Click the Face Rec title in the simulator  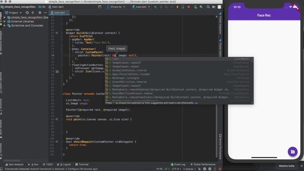point(264,15)
